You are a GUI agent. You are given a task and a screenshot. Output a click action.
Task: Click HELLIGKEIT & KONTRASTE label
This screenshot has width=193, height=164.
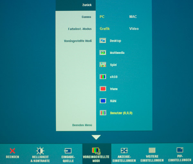[x=40, y=159]
